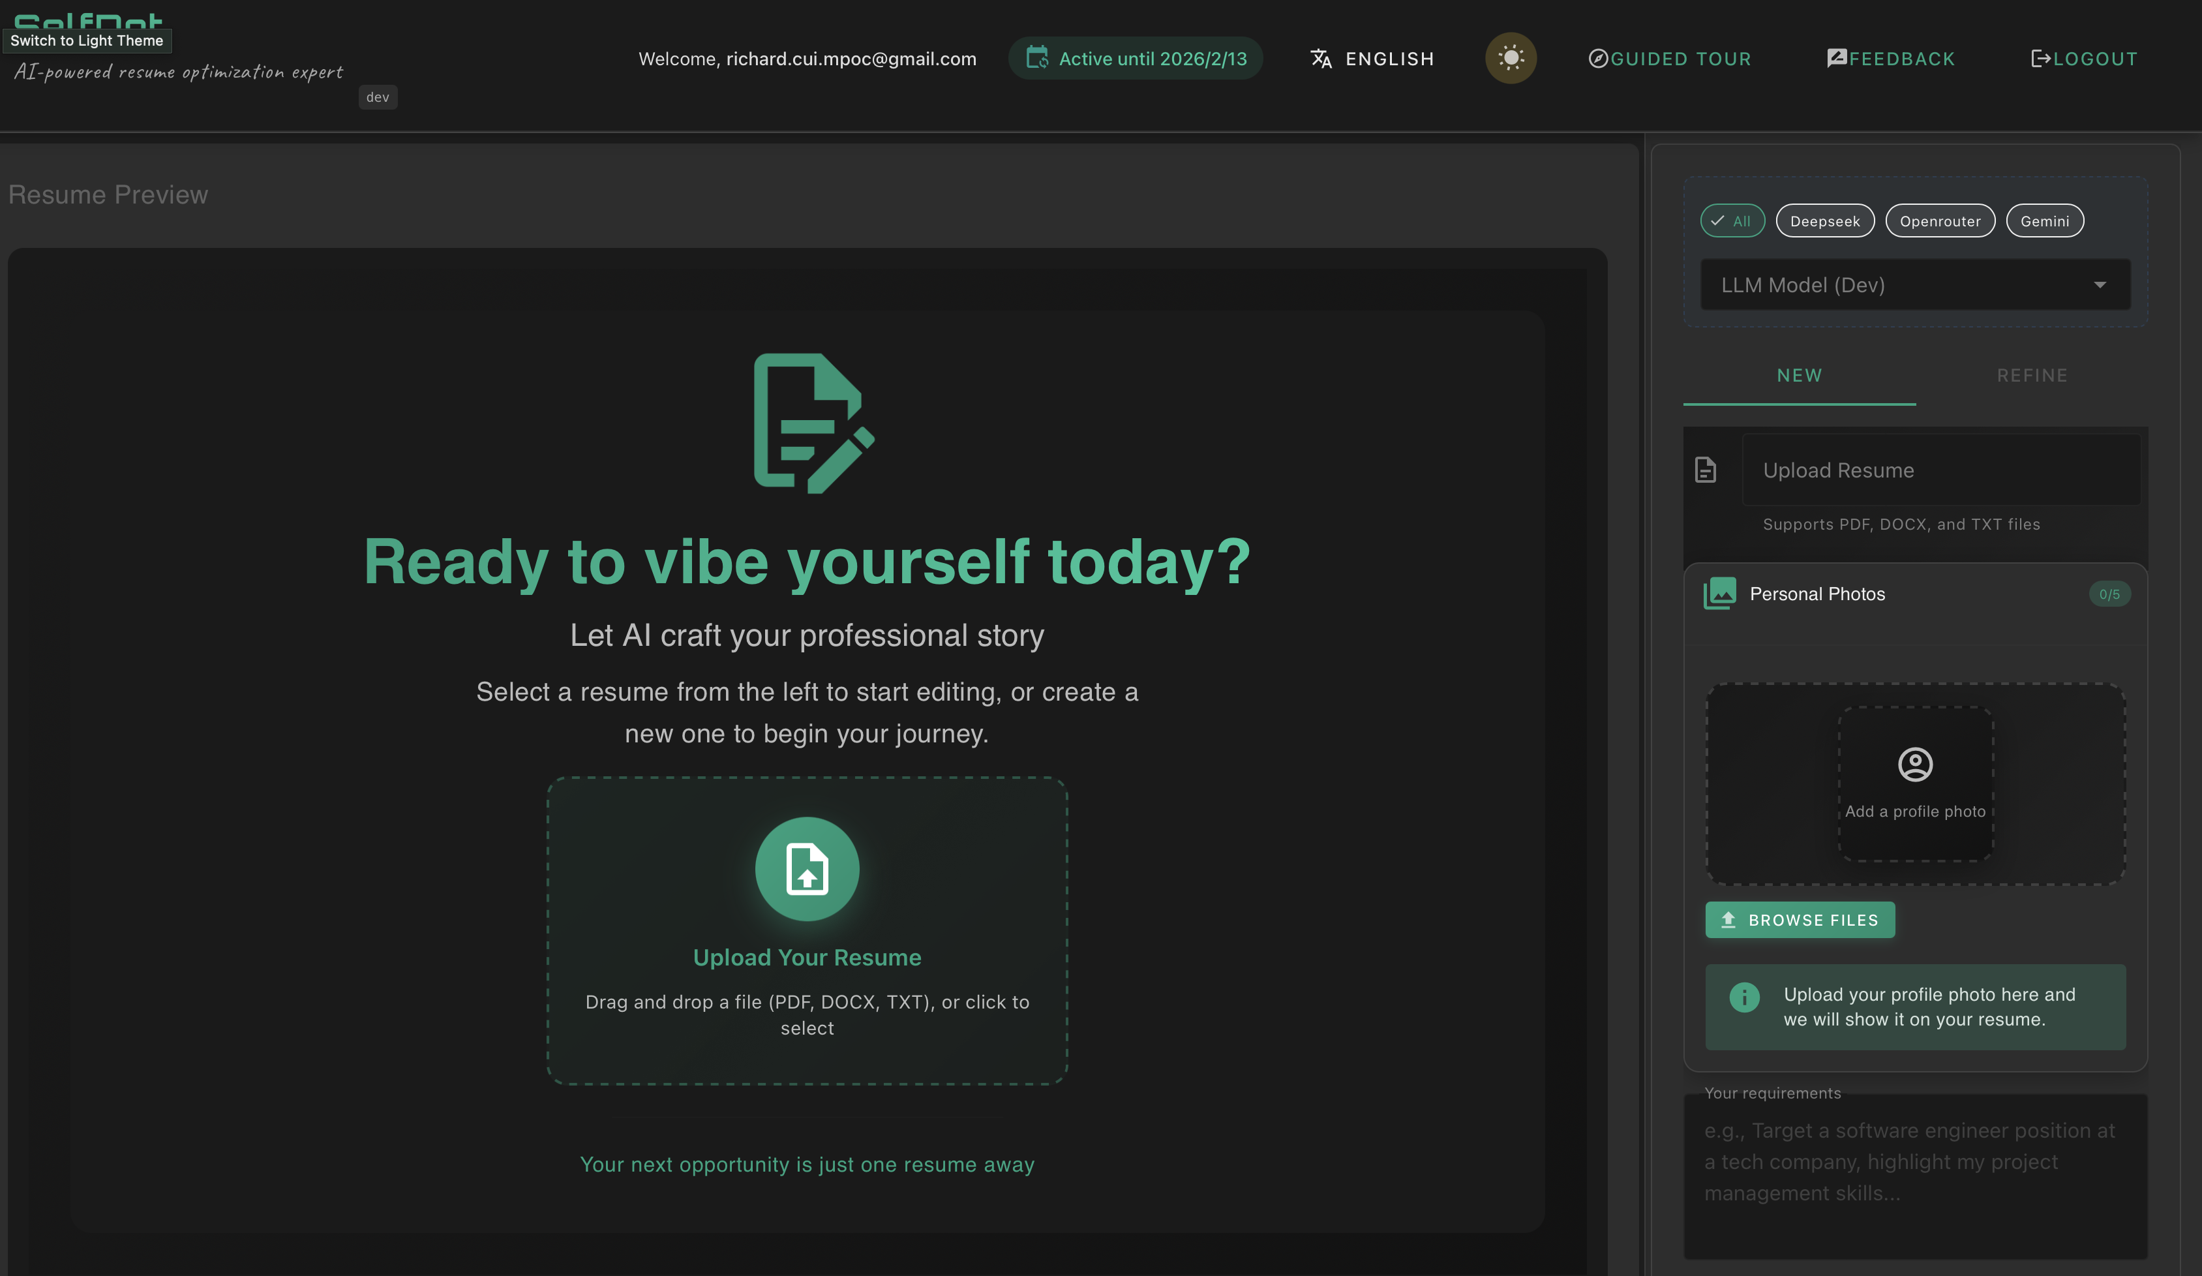The height and width of the screenshot is (1276, 2202).
Task: Click the document icon beside Upload Resume
Action: point(1705,469)
